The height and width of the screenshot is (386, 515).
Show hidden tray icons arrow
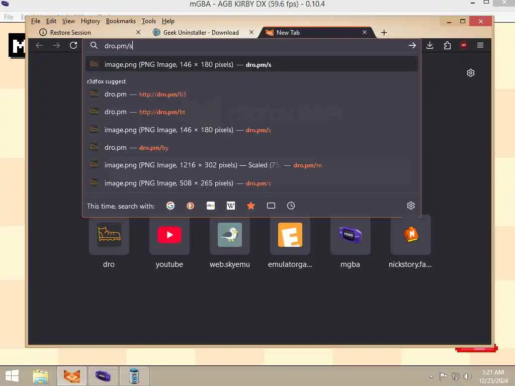click(431, 376)
